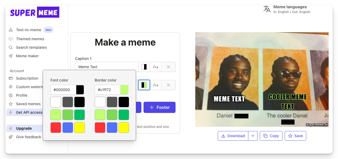Save the meme with the Save button

point(295,136)
